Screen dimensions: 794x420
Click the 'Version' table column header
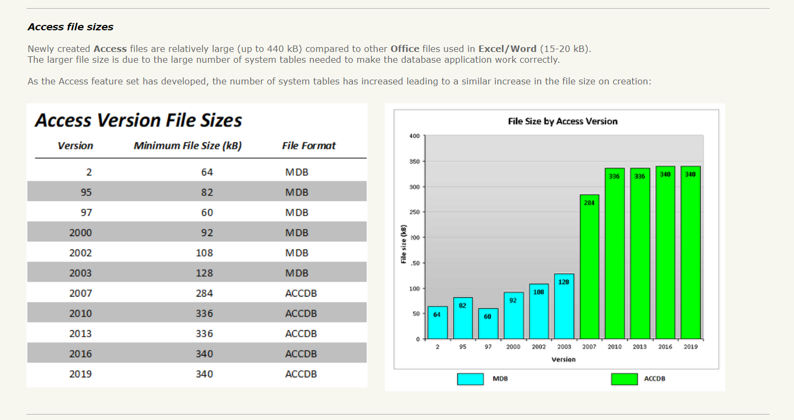tap(75, 146)
